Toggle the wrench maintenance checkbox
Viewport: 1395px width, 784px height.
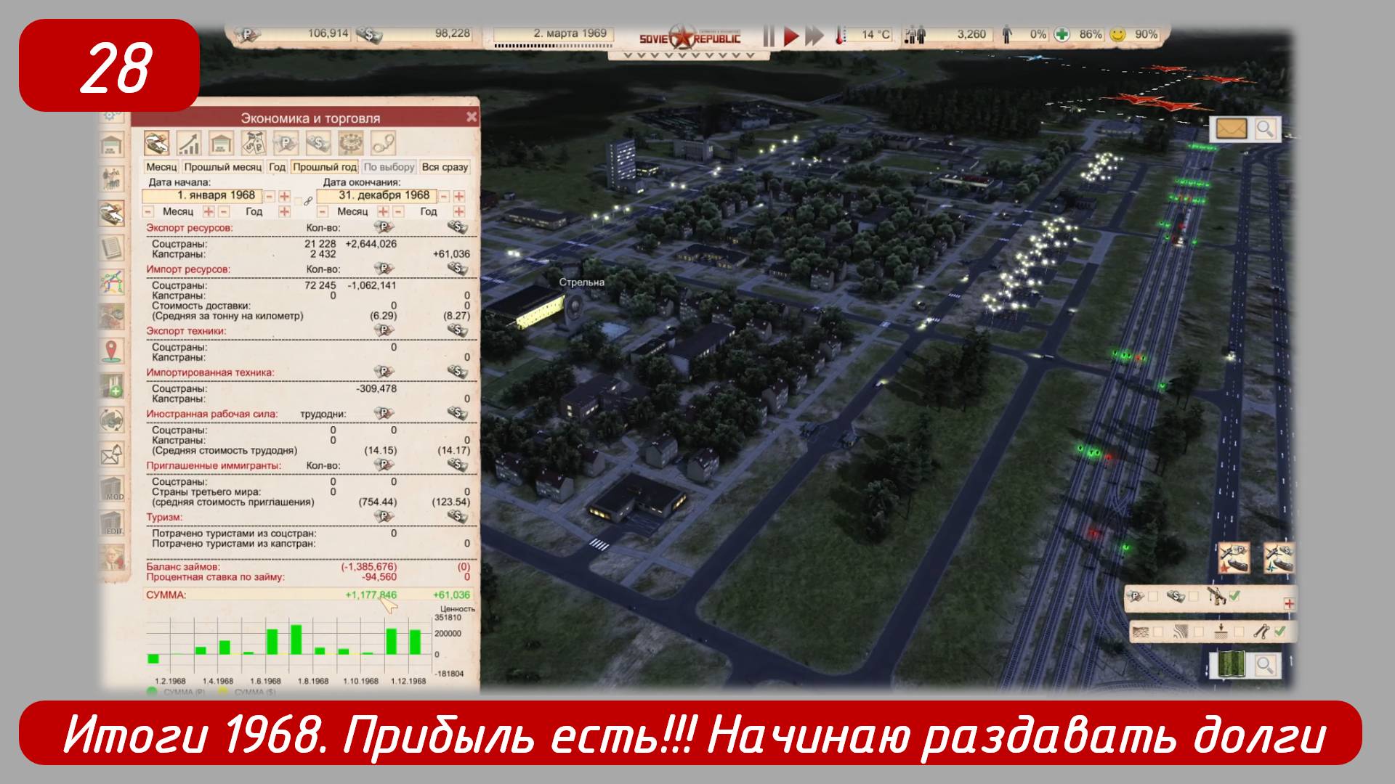pyautogui.click(x=1280, y=632)
